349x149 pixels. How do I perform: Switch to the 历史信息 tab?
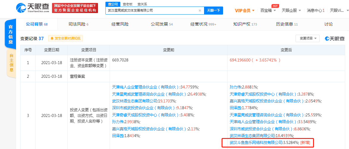pos(287,24)
